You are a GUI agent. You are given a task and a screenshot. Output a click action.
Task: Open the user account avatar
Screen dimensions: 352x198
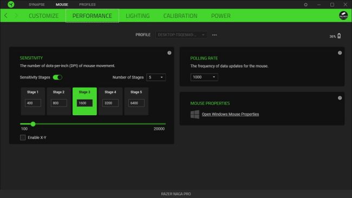click(343, 16)
